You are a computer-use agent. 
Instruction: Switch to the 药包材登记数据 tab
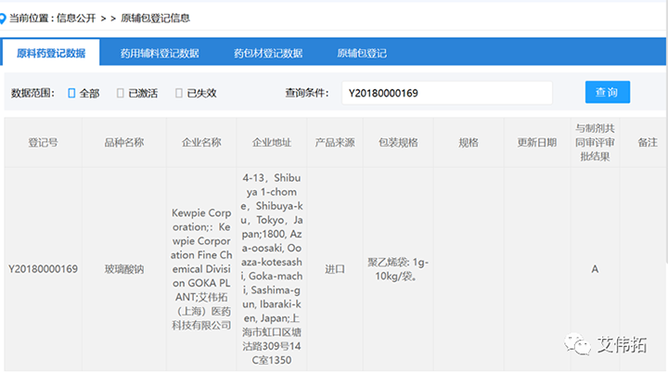[268, 53]
